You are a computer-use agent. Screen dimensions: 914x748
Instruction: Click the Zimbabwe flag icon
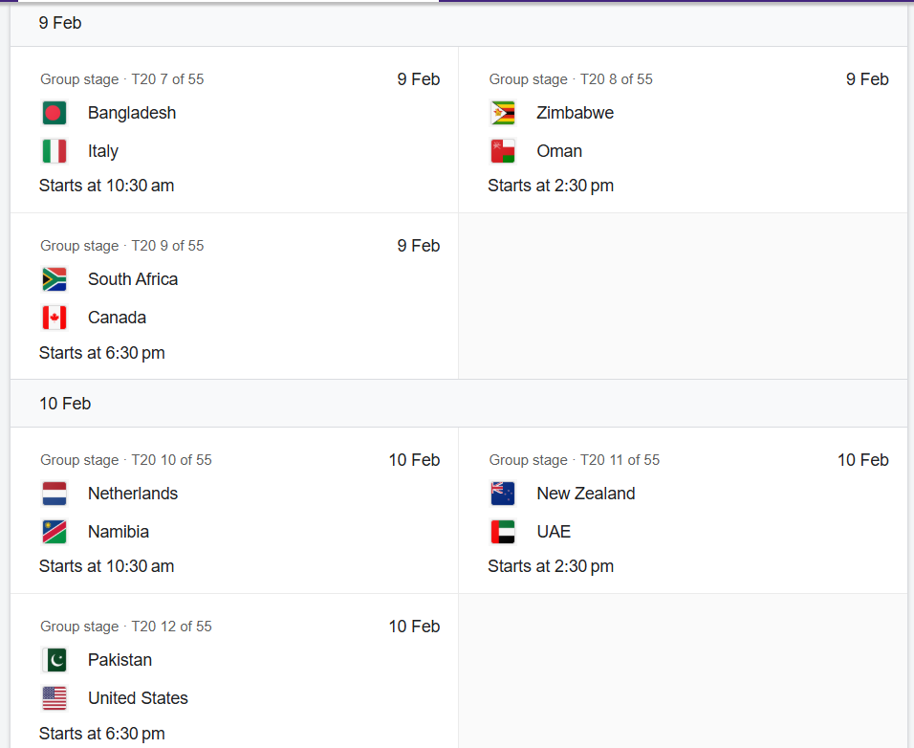coord(503,113)
